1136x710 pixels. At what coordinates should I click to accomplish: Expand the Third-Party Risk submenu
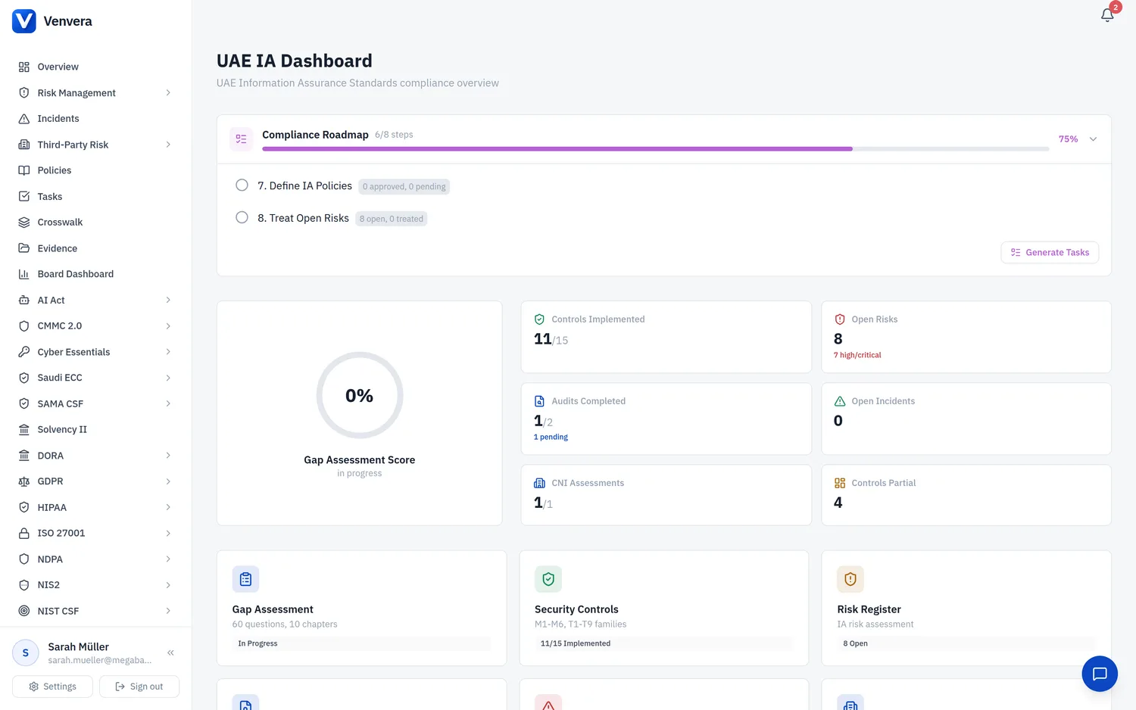point(168,145)
